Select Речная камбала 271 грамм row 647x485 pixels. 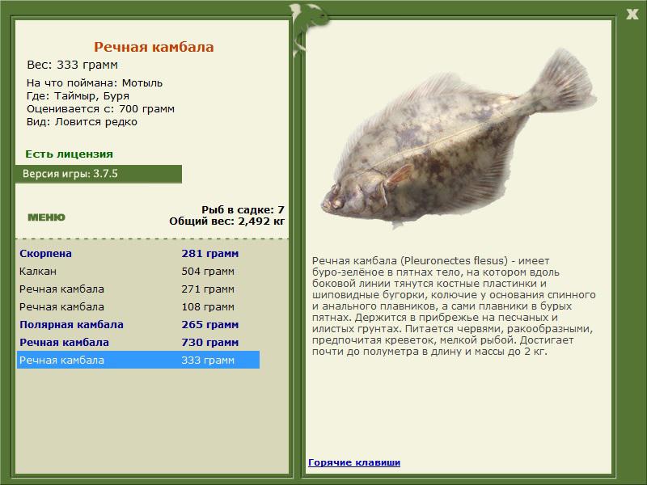point(137,289)
